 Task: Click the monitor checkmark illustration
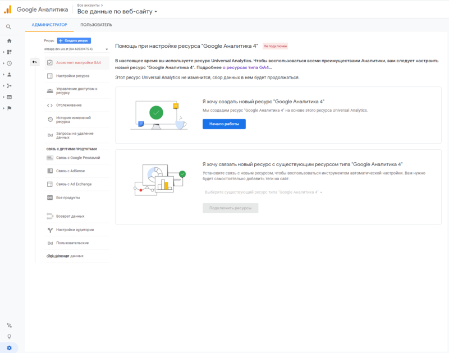click(158, 115)
